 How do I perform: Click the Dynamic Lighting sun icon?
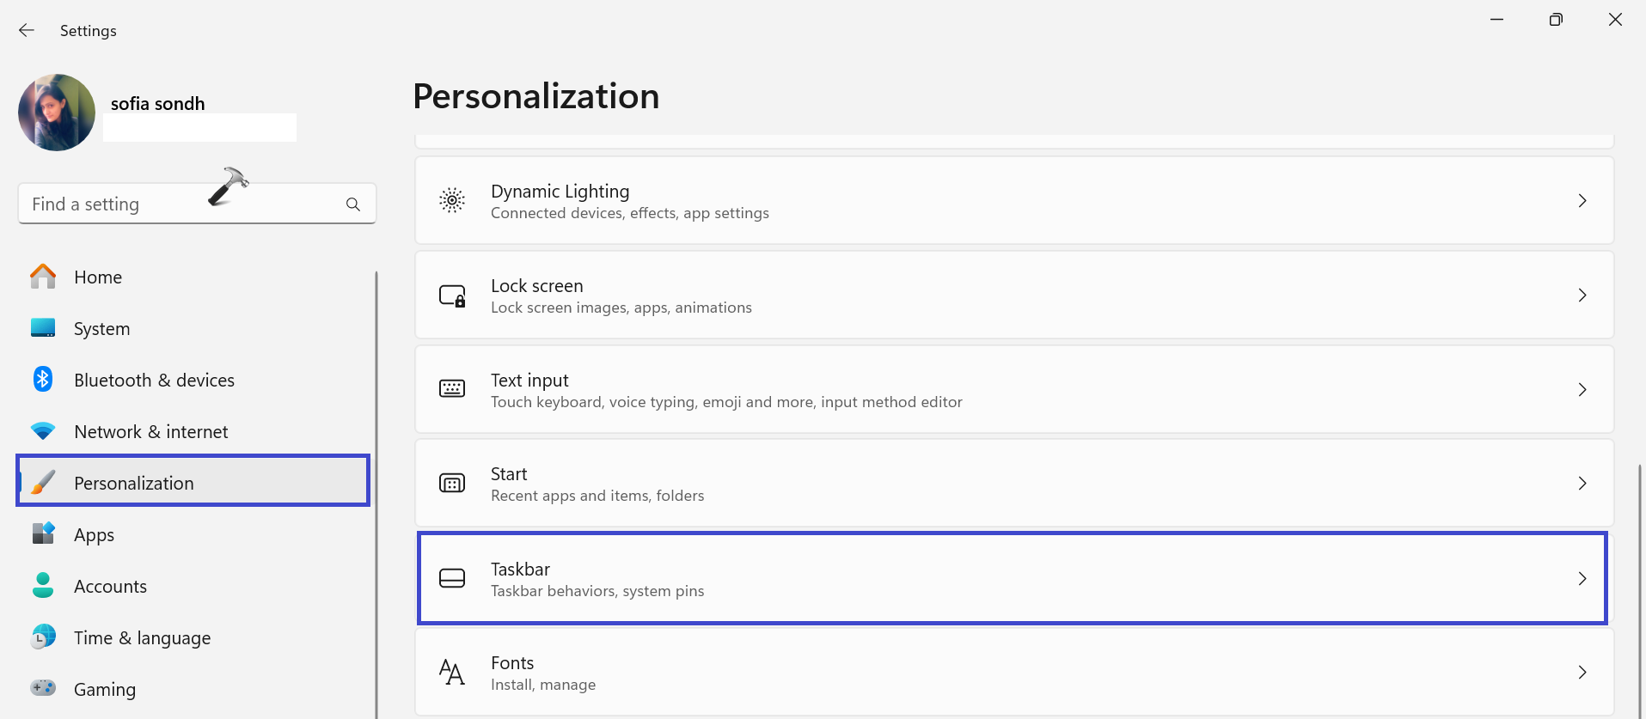click(x=452, y=200)
